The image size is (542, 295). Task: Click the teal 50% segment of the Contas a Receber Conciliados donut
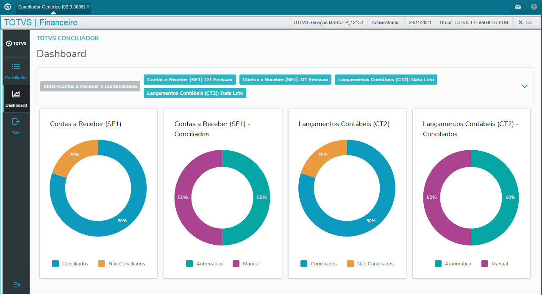point(261,197)
